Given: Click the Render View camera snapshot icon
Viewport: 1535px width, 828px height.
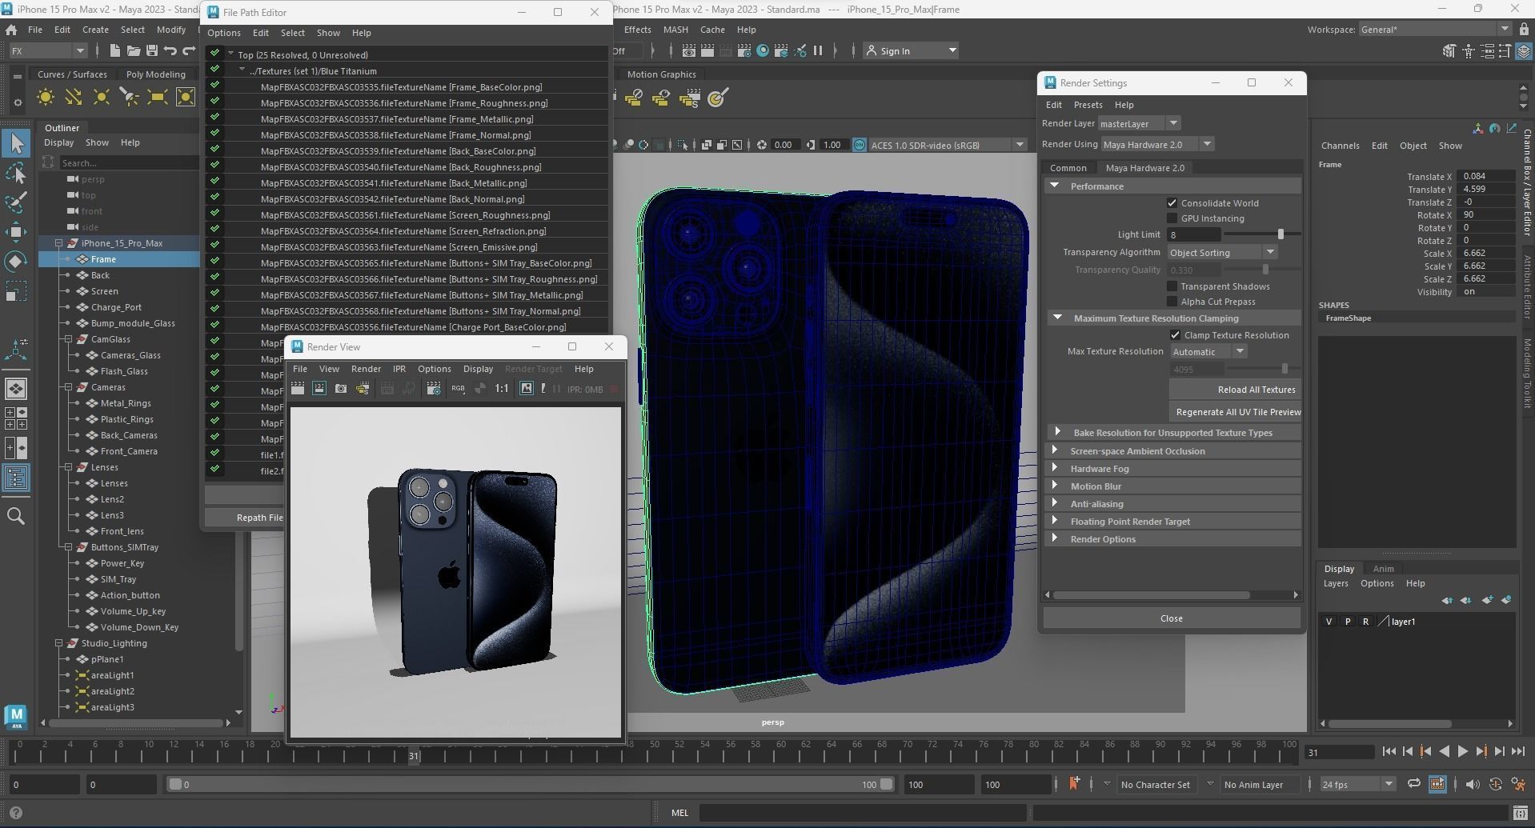Looking at the screenshot, I should coord(341,389).
